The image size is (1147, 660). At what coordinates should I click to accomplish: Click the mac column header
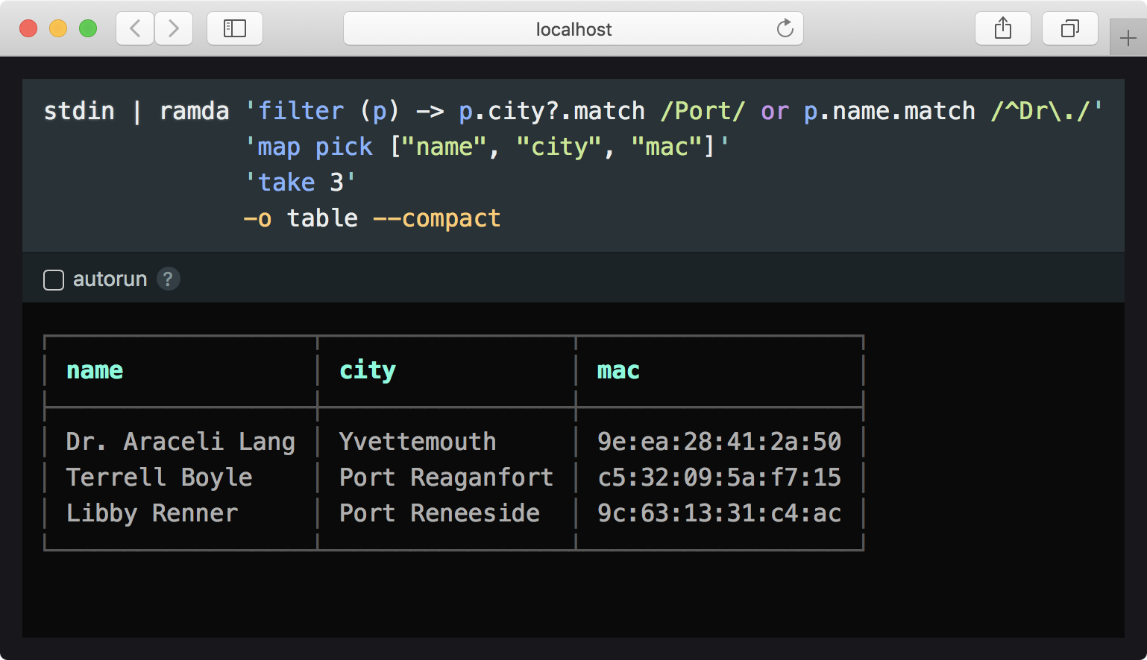click(618, 370)
